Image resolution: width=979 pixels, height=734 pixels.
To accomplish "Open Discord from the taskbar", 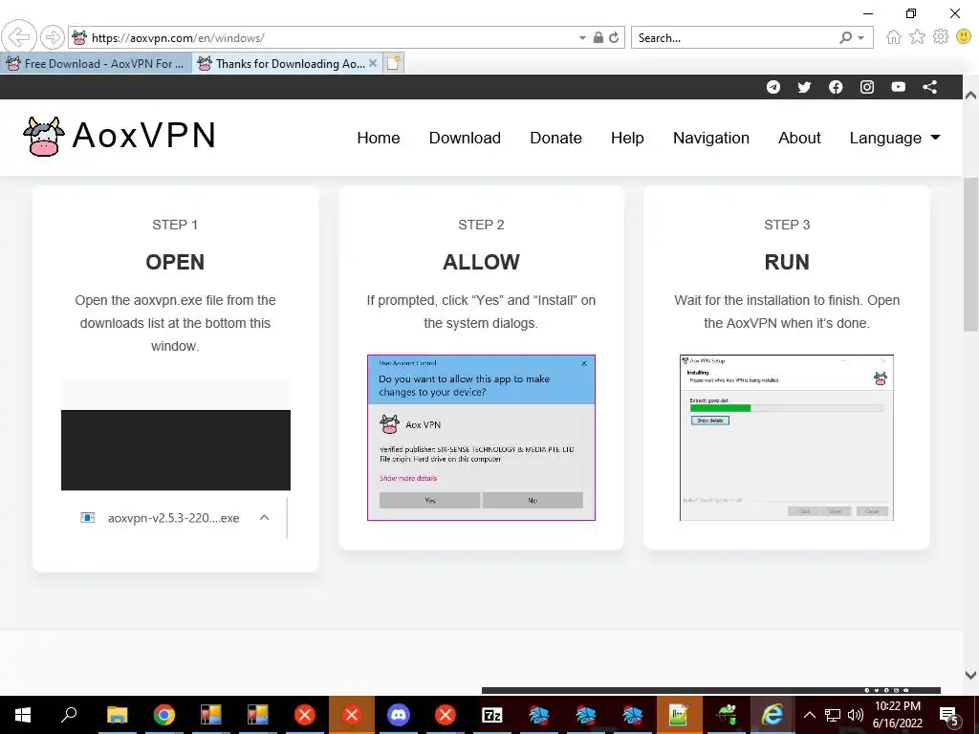I will [x=399, y=715].
